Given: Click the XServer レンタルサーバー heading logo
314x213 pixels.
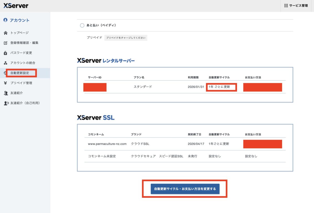Looking at the screenshot, I should point(106,61).
